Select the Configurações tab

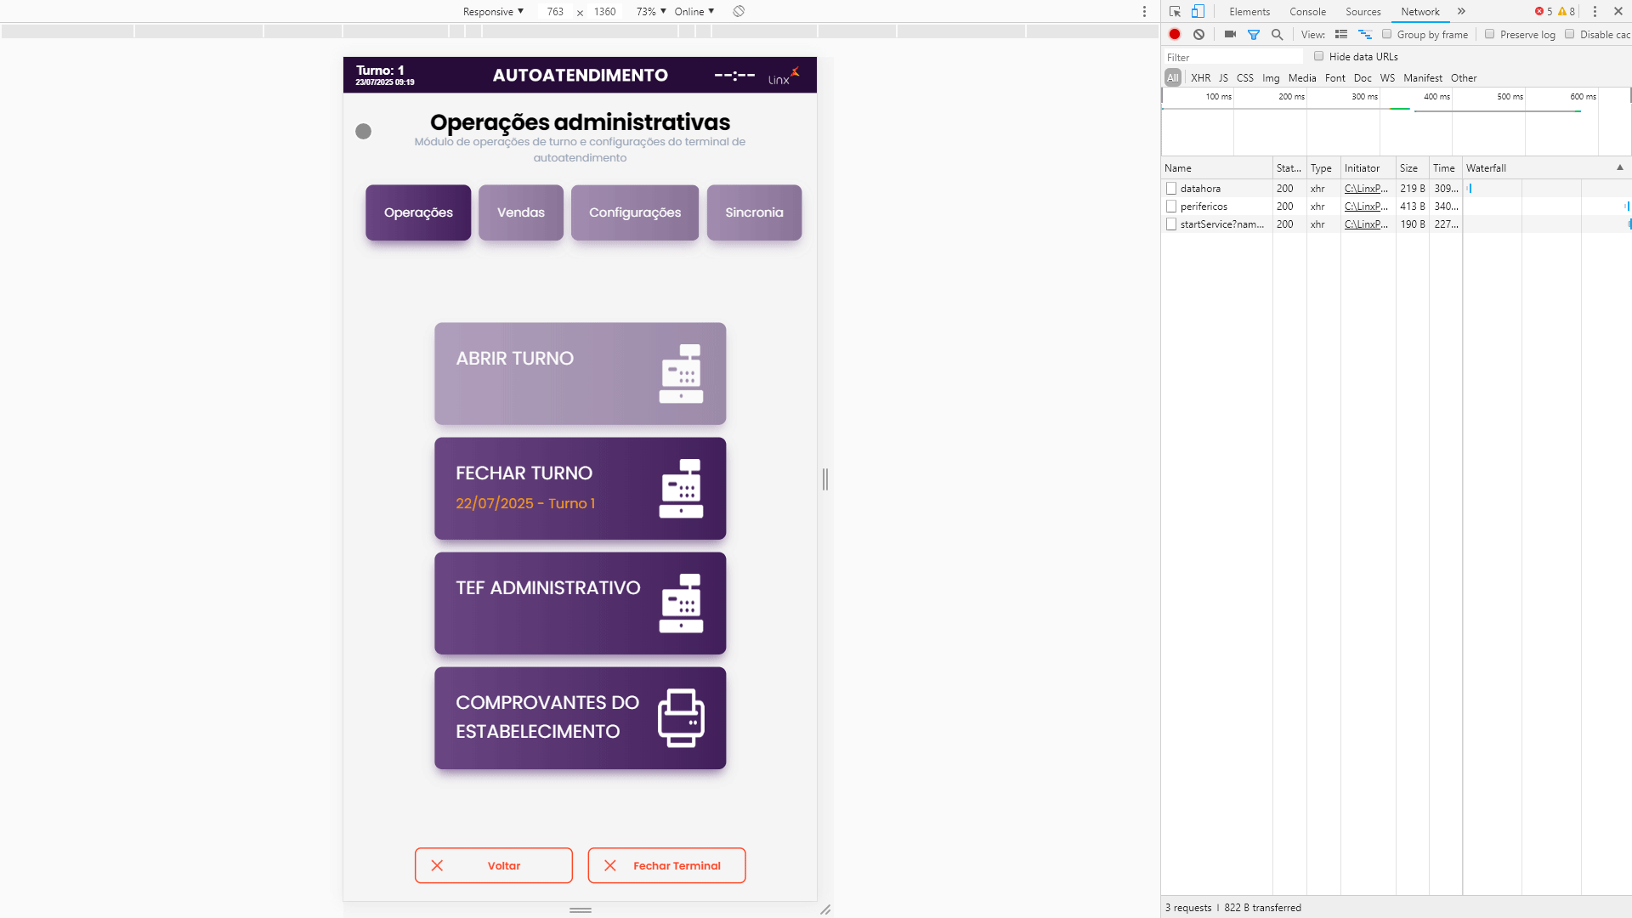pyautogui.click(x=635, y=212)
